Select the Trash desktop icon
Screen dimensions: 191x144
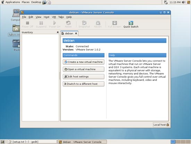(x=16, y=45)
